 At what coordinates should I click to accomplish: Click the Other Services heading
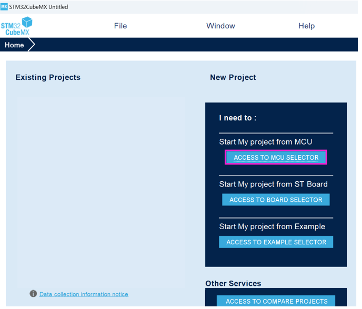coord(233,283)
